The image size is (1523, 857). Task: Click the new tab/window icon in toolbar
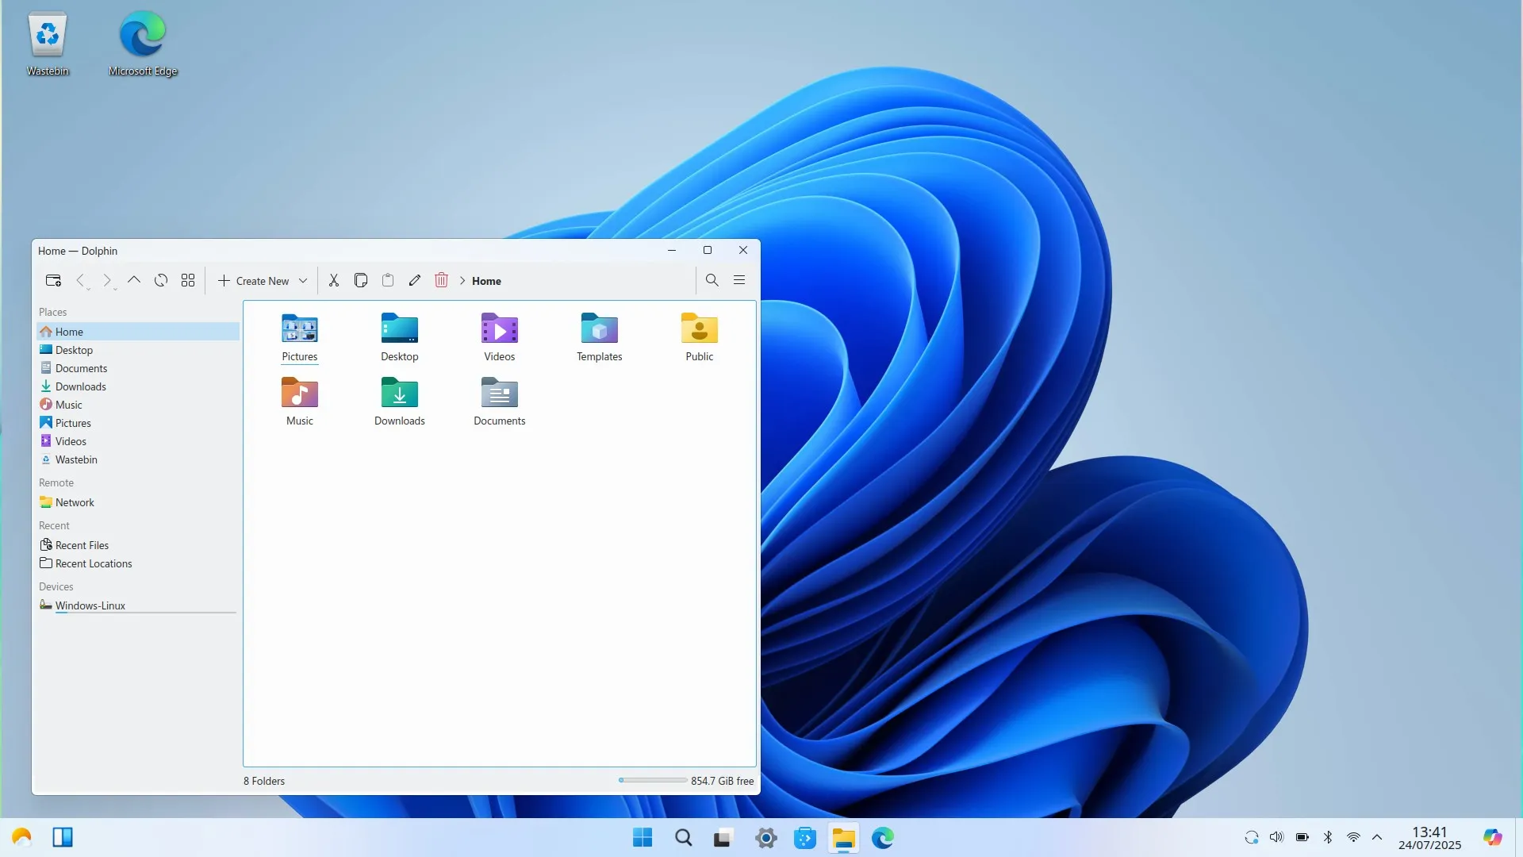tap(53, 281)
